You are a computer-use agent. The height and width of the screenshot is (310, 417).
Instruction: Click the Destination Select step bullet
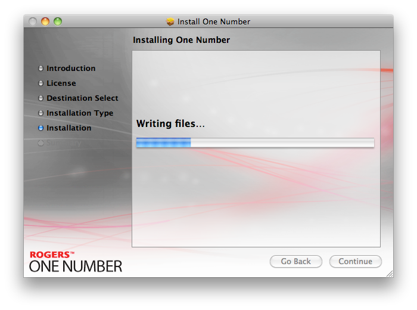point(41,98)
